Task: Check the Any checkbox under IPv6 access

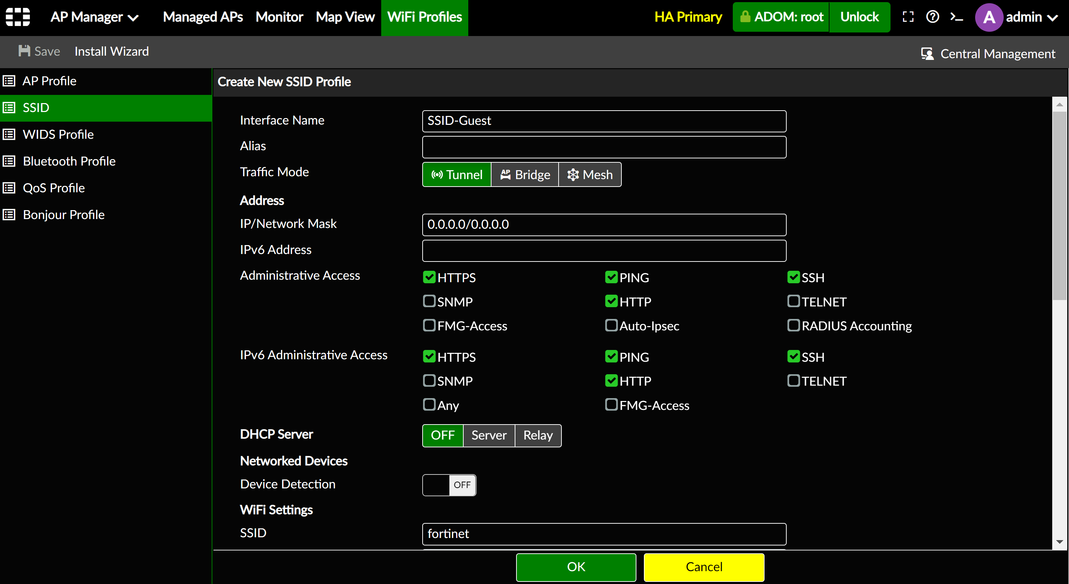Action: click(x=429, y=405)
